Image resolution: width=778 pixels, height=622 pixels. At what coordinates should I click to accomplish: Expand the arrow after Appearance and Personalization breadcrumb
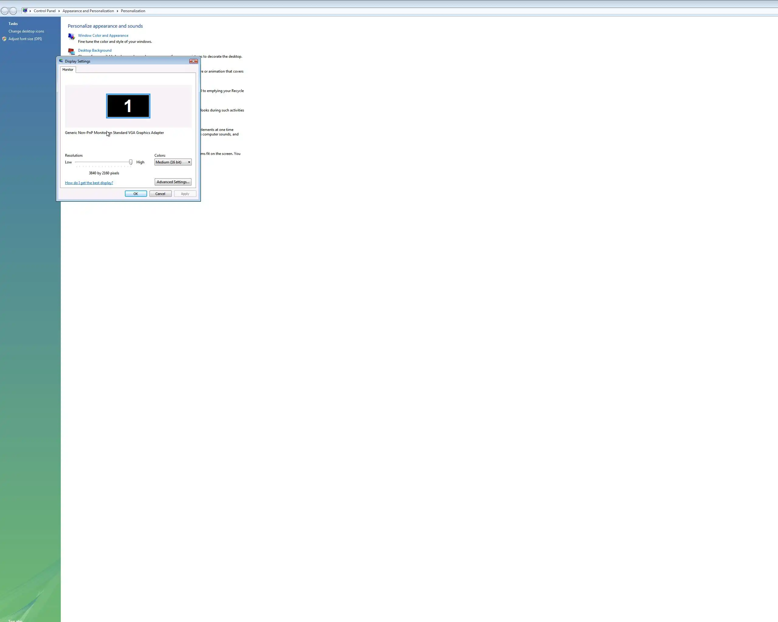117,11
